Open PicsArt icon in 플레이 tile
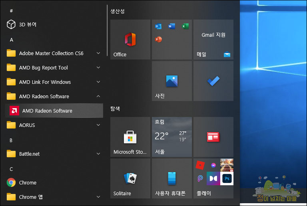The image size is (307, 206). point(200,178)
